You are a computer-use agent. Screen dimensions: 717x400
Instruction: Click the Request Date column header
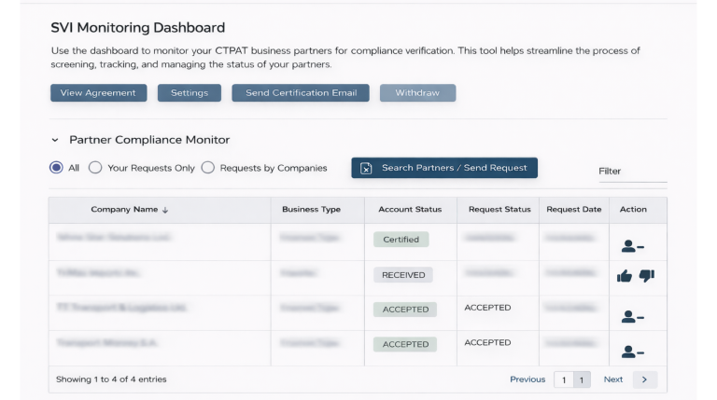point(574,209)
